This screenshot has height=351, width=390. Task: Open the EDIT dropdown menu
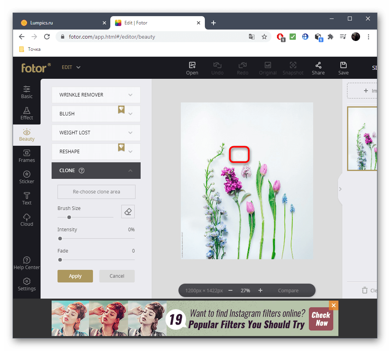click(x=71, y=67)
